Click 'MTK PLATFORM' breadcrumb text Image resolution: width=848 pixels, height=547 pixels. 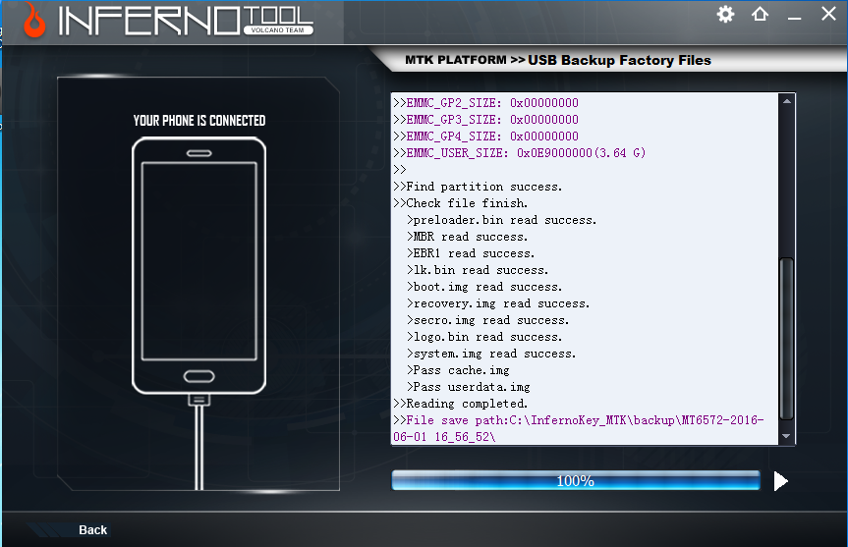[x=455, y=60]
